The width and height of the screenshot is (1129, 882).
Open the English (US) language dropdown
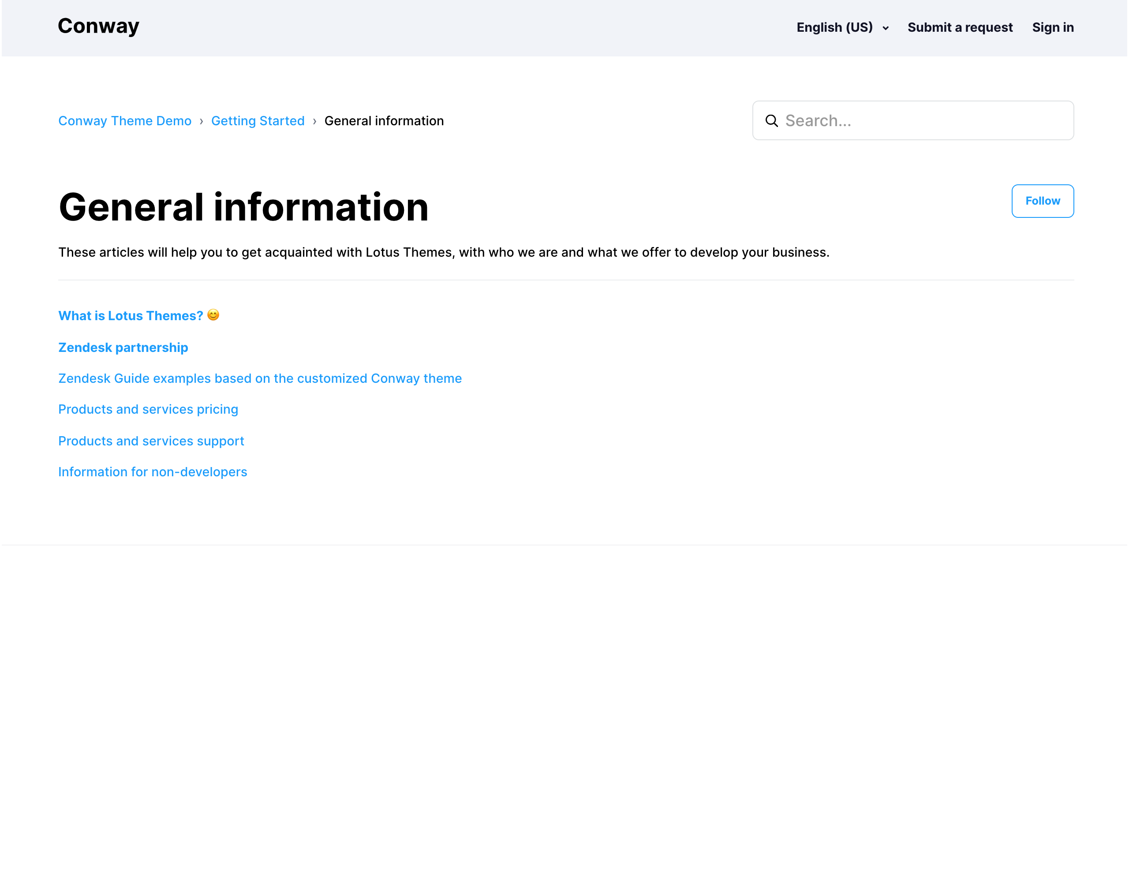[x=834, y=27]
